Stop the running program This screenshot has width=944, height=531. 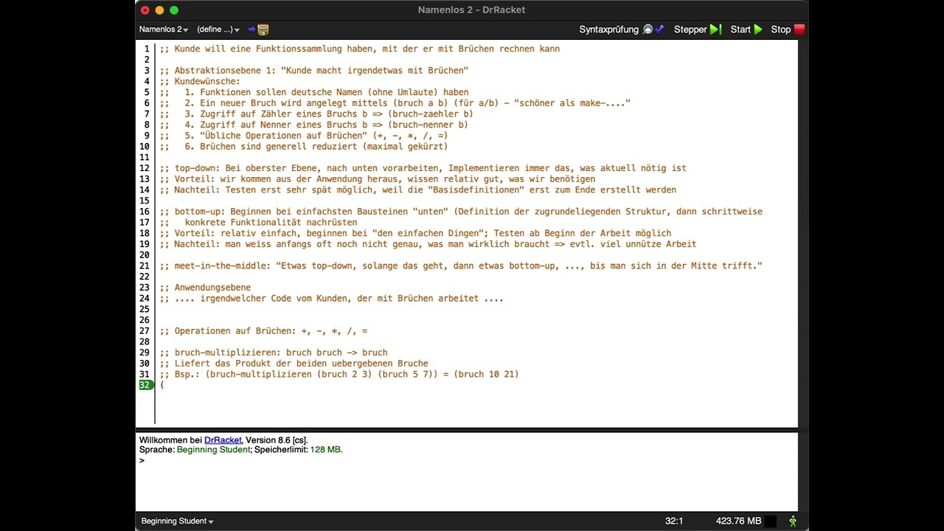pos(788,29)
